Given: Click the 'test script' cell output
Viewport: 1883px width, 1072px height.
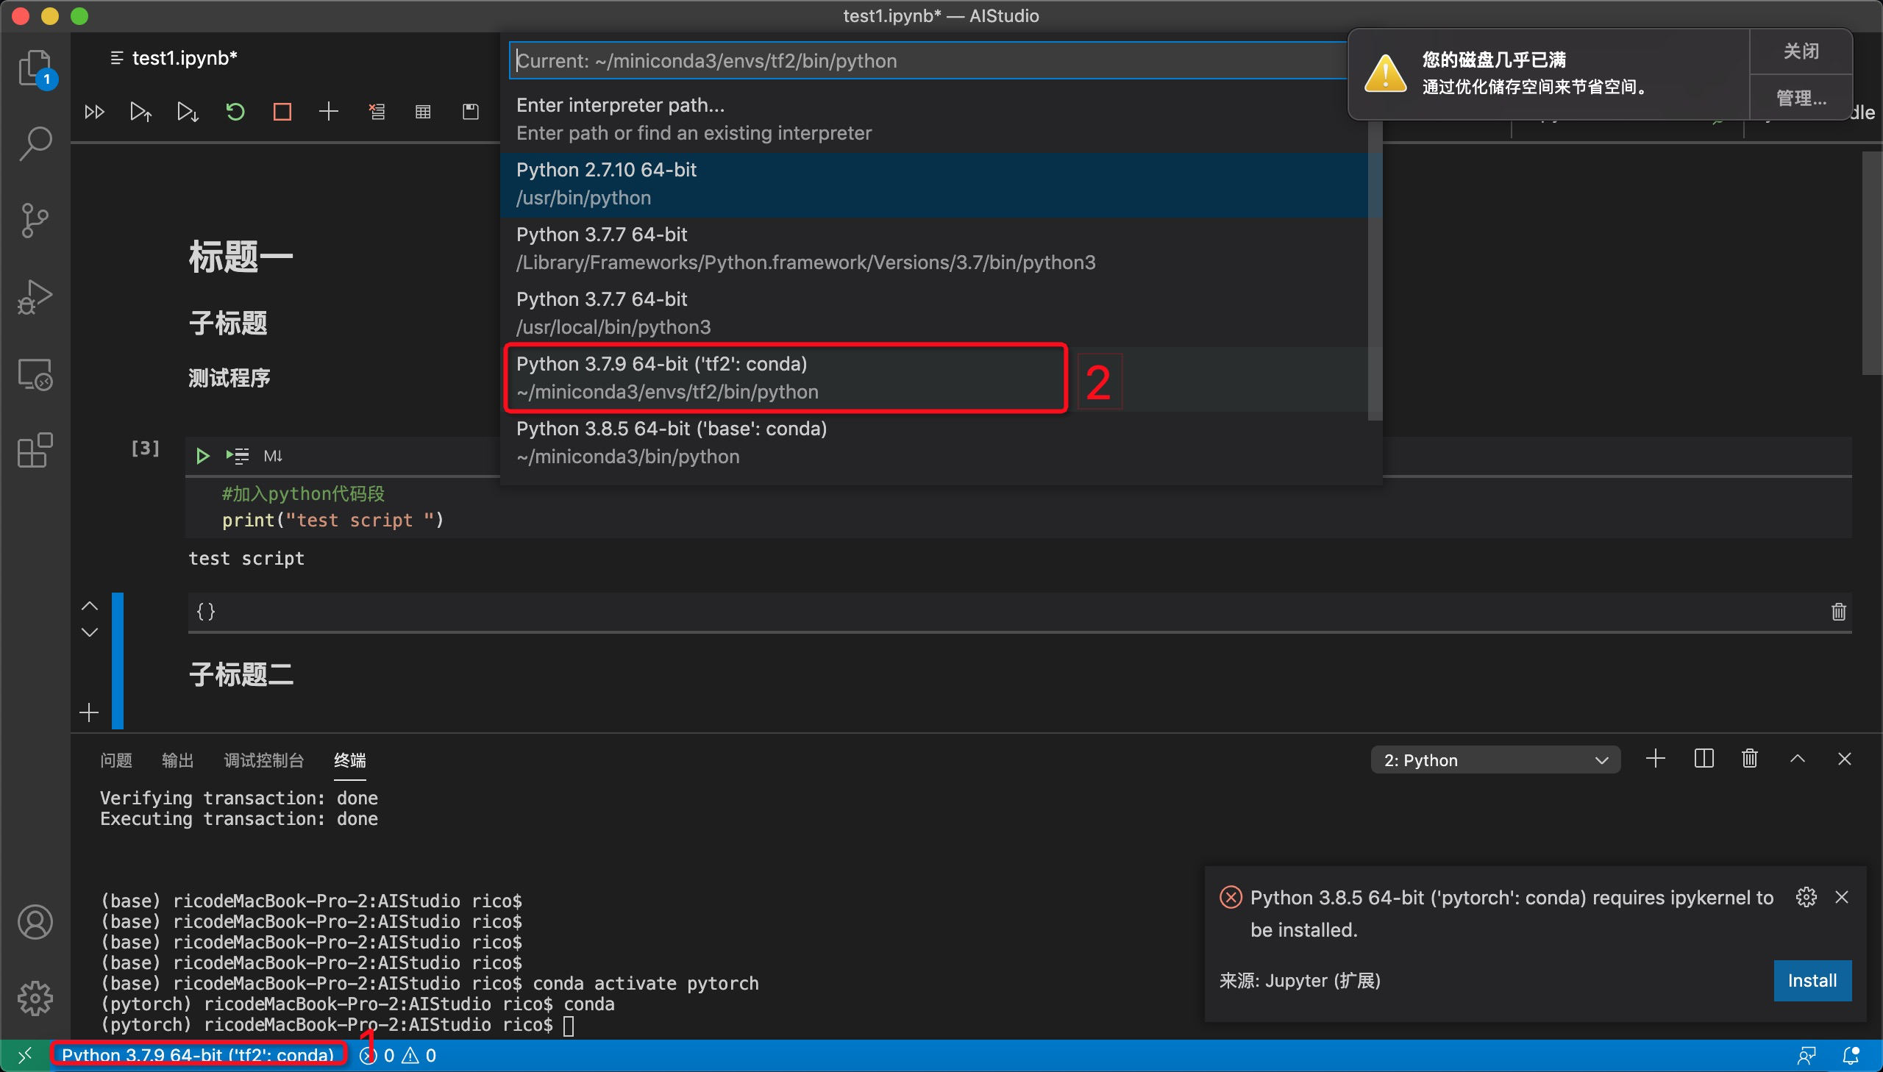Looking at the screenshot, I should [x=246, y=558].
